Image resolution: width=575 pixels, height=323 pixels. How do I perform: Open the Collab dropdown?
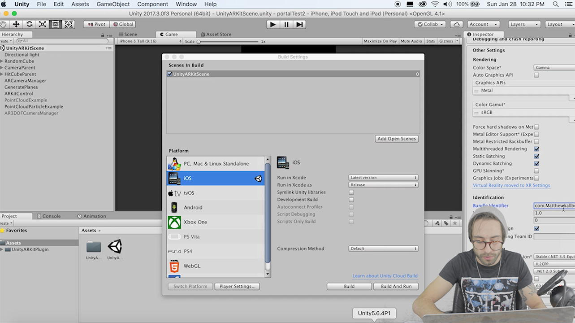(x=430, y=24)
